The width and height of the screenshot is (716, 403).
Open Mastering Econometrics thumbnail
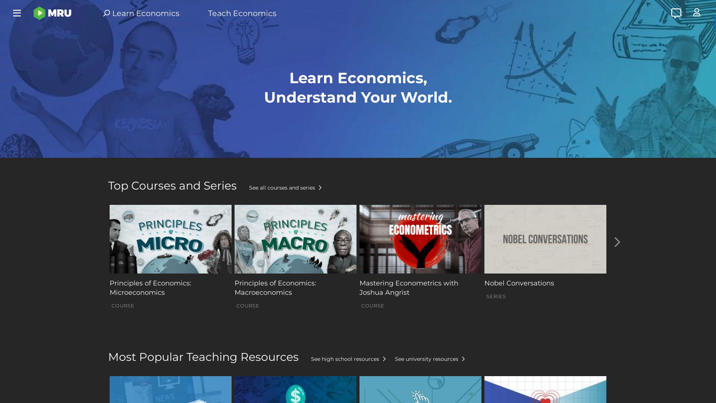420,239
